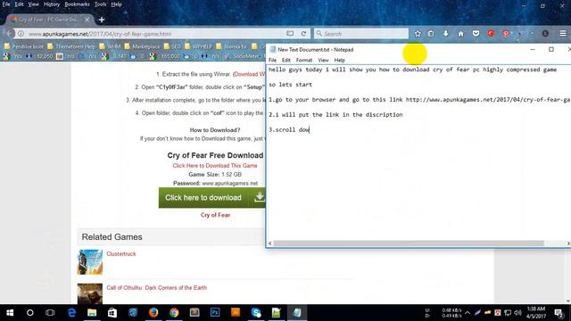
Task: Open the Clustertruck related game link
Action: coord(121,253)
